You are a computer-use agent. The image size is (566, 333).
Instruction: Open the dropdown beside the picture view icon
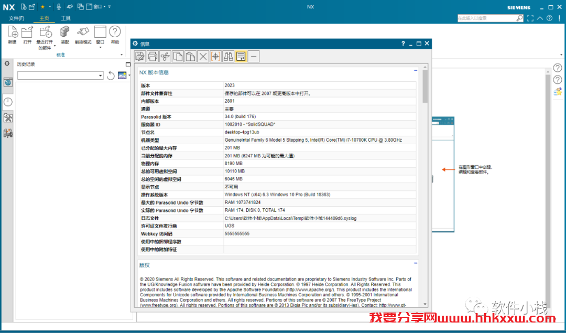129,76
